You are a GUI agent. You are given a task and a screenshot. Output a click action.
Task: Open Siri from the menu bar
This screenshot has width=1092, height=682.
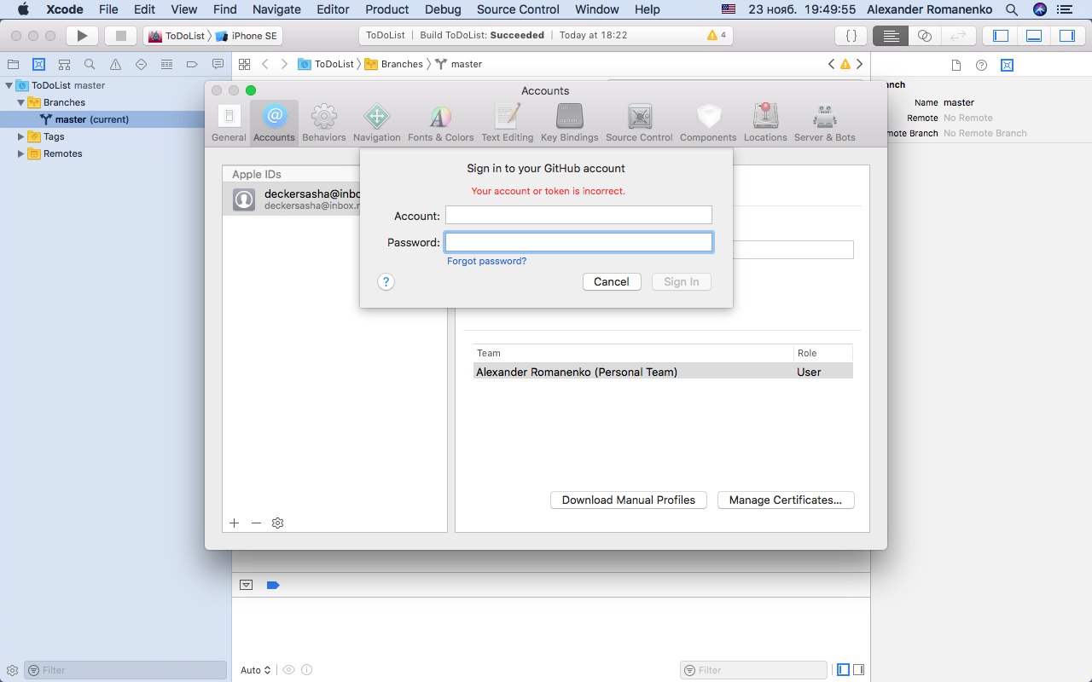tap(1039, 9)
